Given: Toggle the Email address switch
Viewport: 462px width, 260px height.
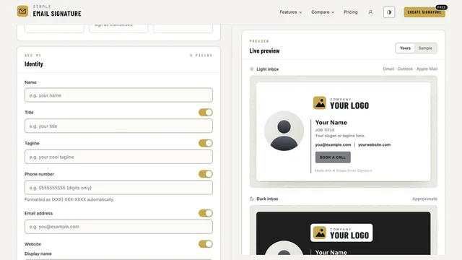Looking at the screenshot, I should coord(205,213).
